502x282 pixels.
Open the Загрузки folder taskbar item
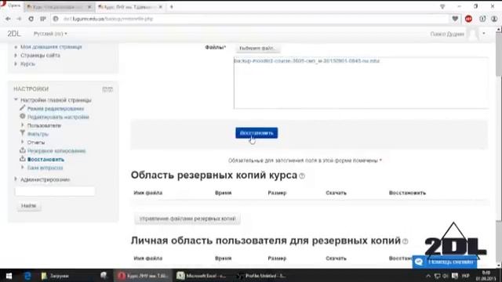(55, 276)
